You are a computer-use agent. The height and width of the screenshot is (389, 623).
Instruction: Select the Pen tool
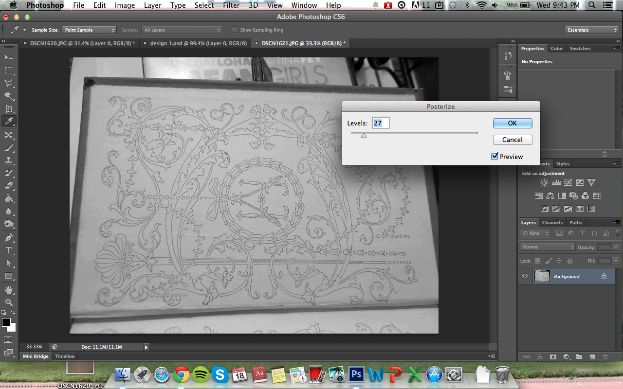[9, 238]
